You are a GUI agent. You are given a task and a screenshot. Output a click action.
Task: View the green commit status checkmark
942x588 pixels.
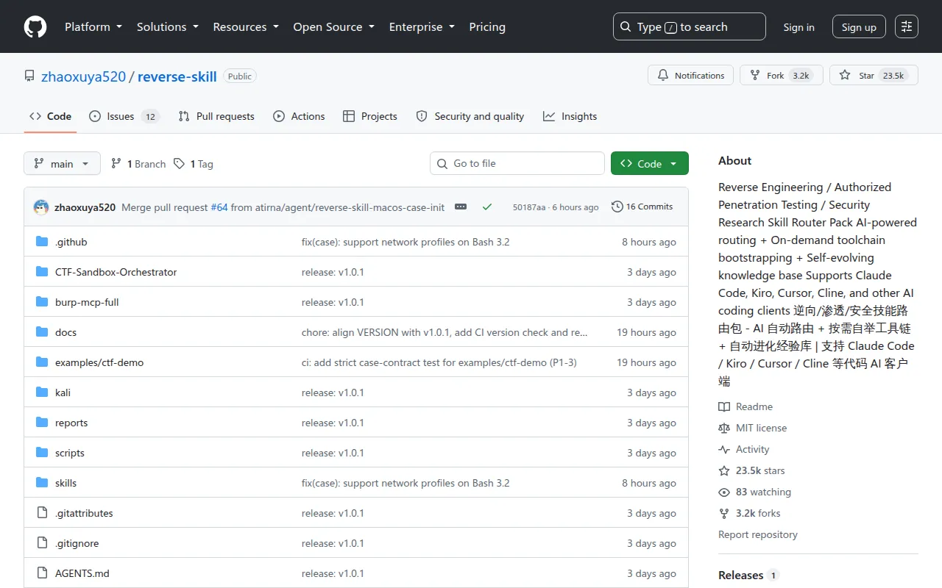pos(487,207)
